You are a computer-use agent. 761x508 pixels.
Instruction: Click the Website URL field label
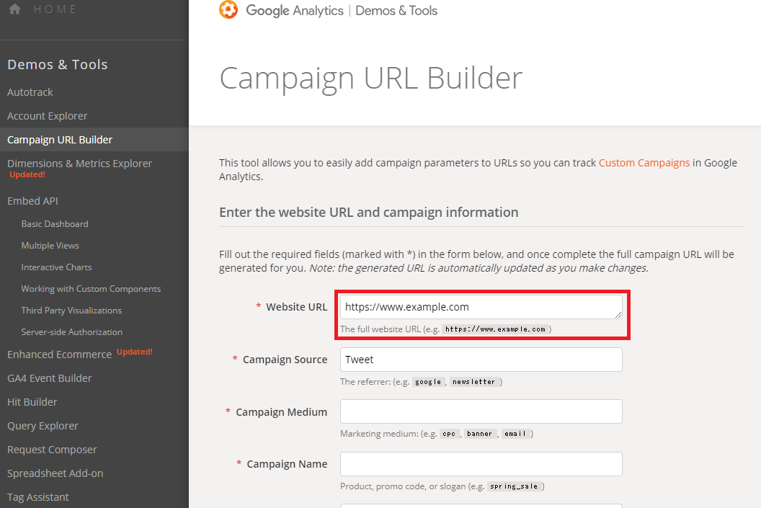[x=296, y=307]
